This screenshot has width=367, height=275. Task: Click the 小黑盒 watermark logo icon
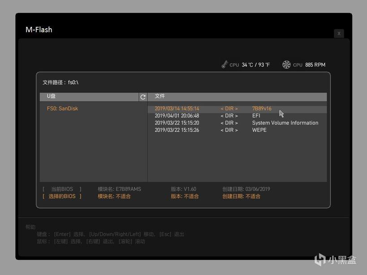click(320, 259)
